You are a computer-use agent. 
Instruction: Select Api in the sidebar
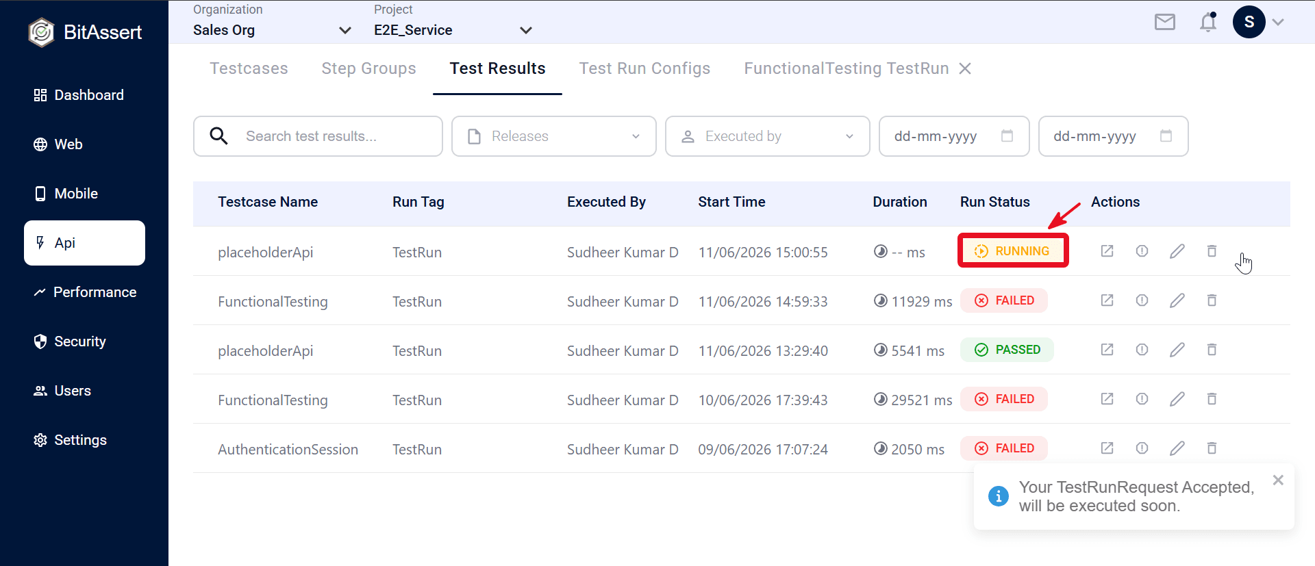point(84,243)
